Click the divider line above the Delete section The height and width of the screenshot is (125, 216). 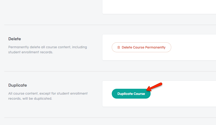[x=110, y=25]
